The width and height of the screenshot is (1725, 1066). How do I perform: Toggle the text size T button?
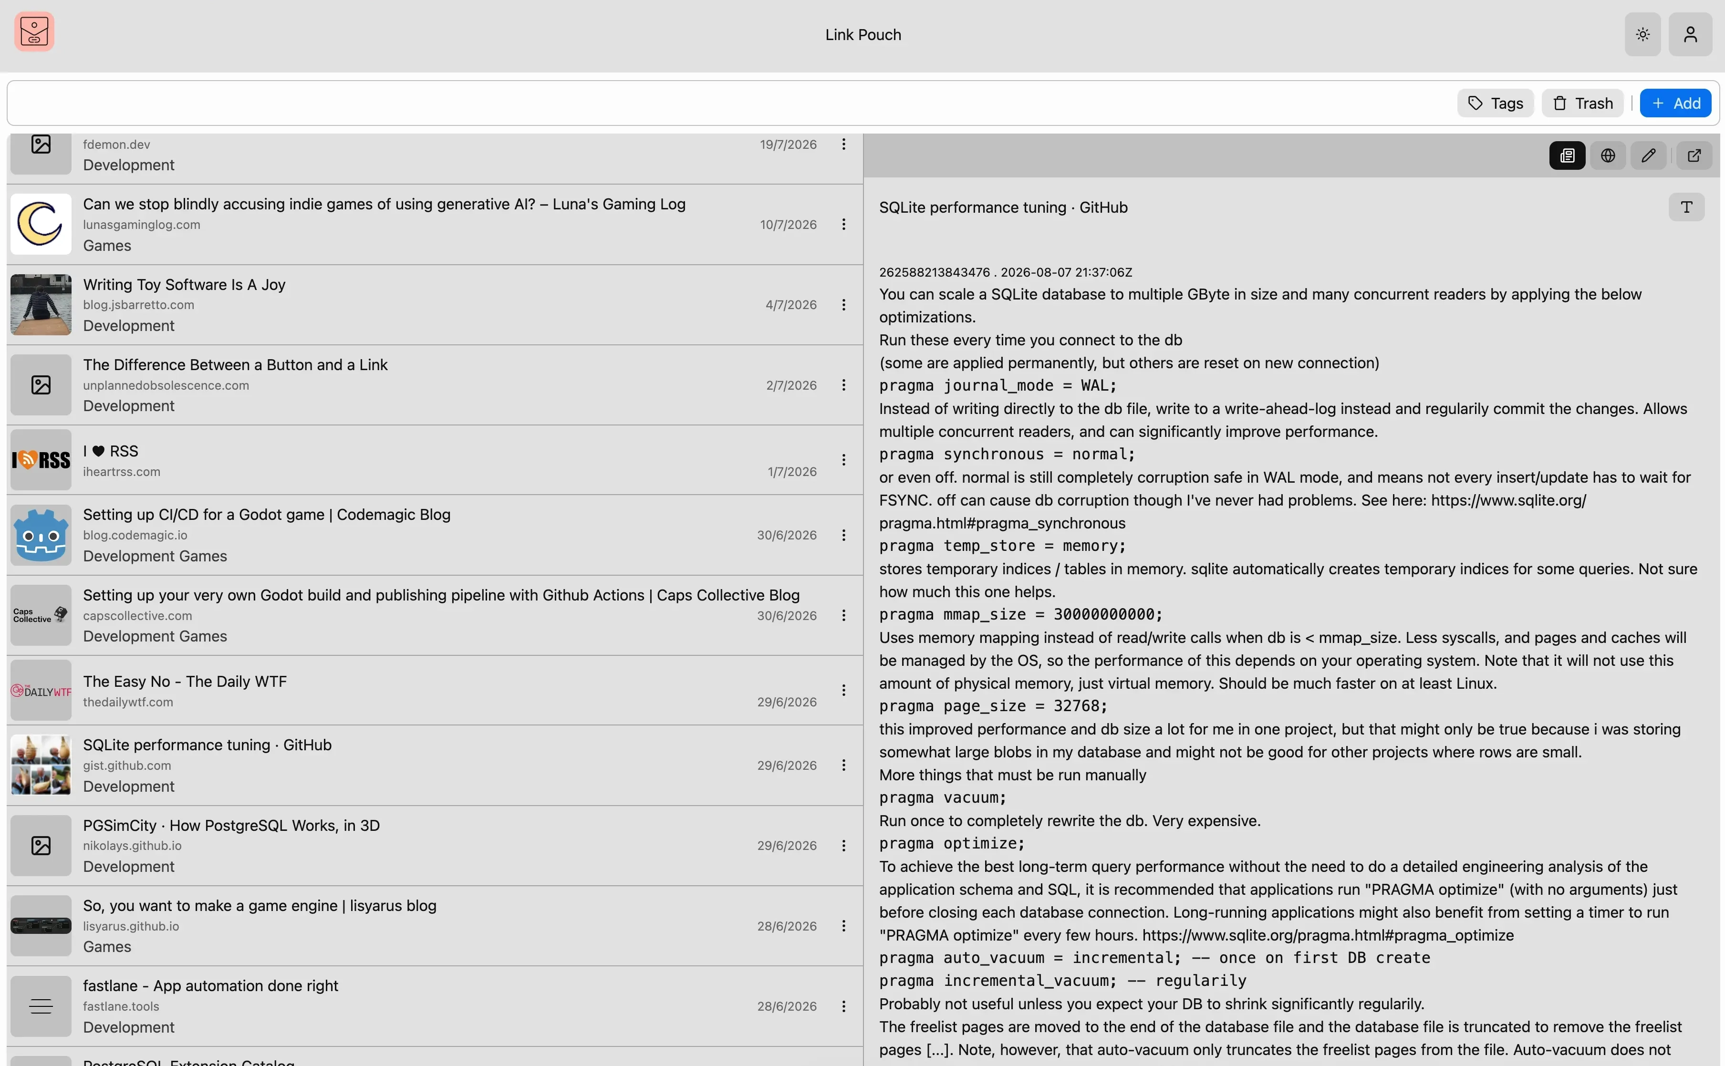click(x=1686, y=207)
